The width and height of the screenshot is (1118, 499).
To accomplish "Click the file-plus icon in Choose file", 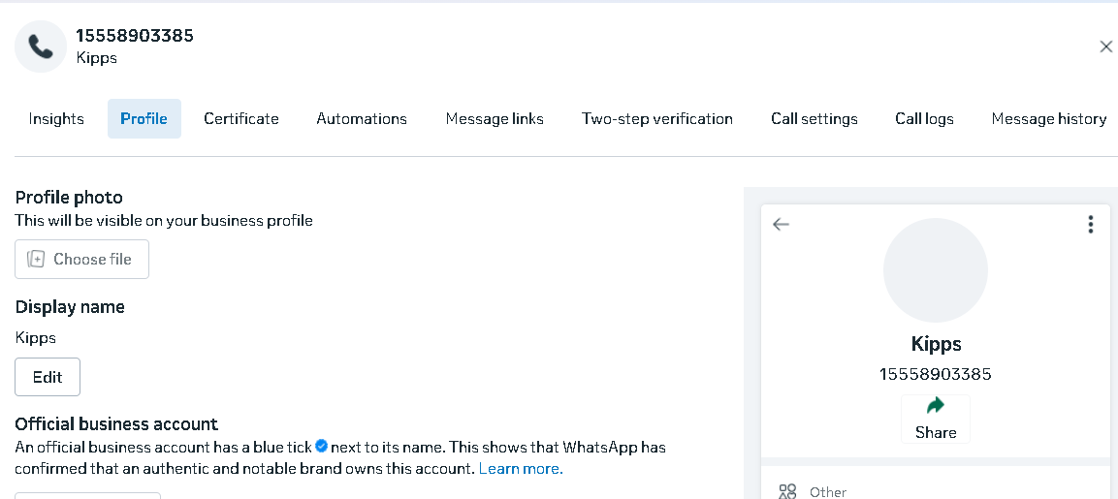I will click(x=36, y=259).
